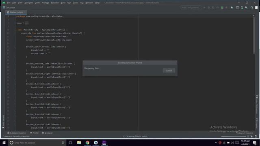260x146 pixels.
Task: Click the 'Scanning files to index' status text
Action: [x=137, y=137]
